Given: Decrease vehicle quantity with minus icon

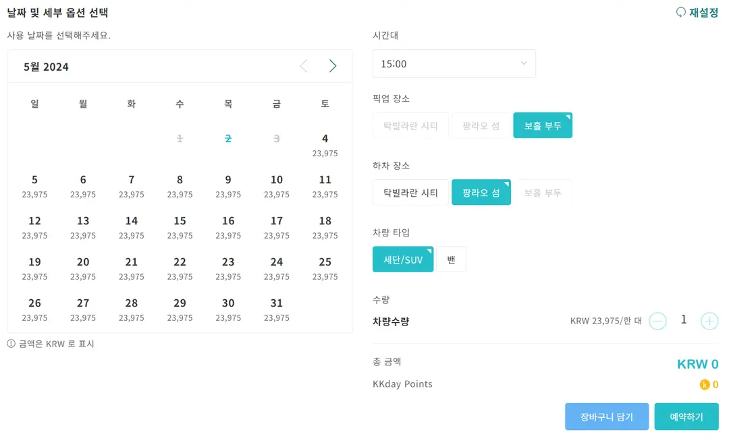Looking at the screenshot, I should 657,321.
